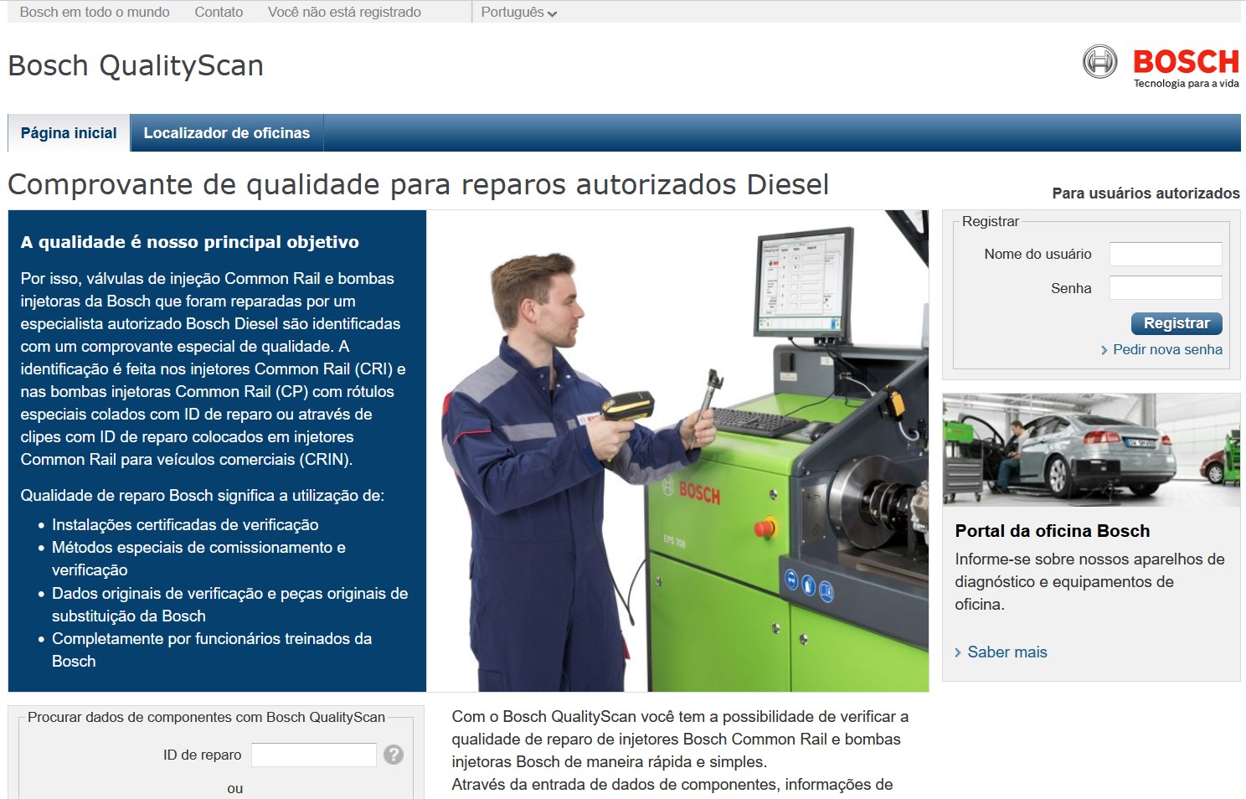Click the Pedir nova senha link
Image resolution: width=1246 pixels, height=799 pixels.
click(x=1167, y=350)
